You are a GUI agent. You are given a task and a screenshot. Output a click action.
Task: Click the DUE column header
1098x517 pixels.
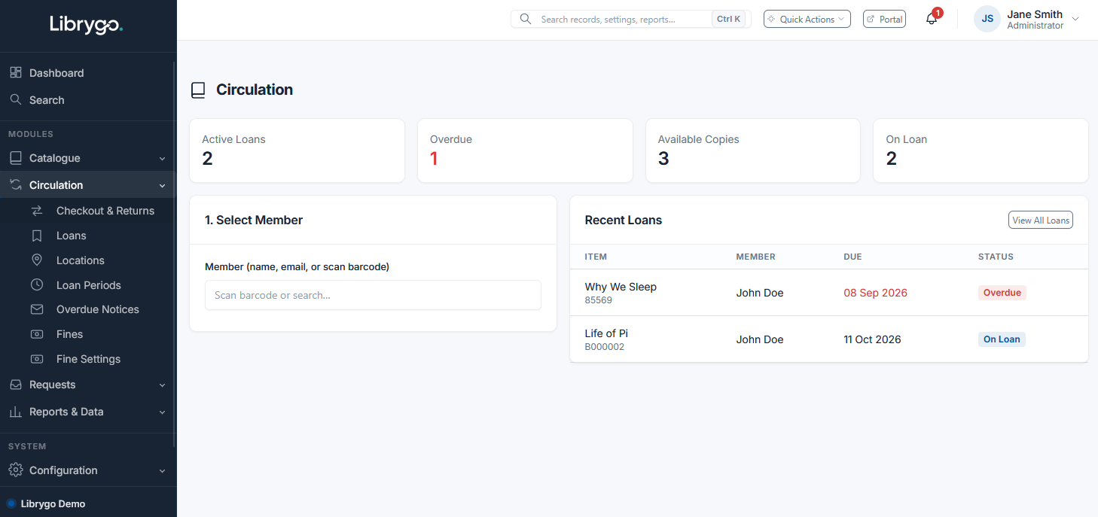pos(852,257)
